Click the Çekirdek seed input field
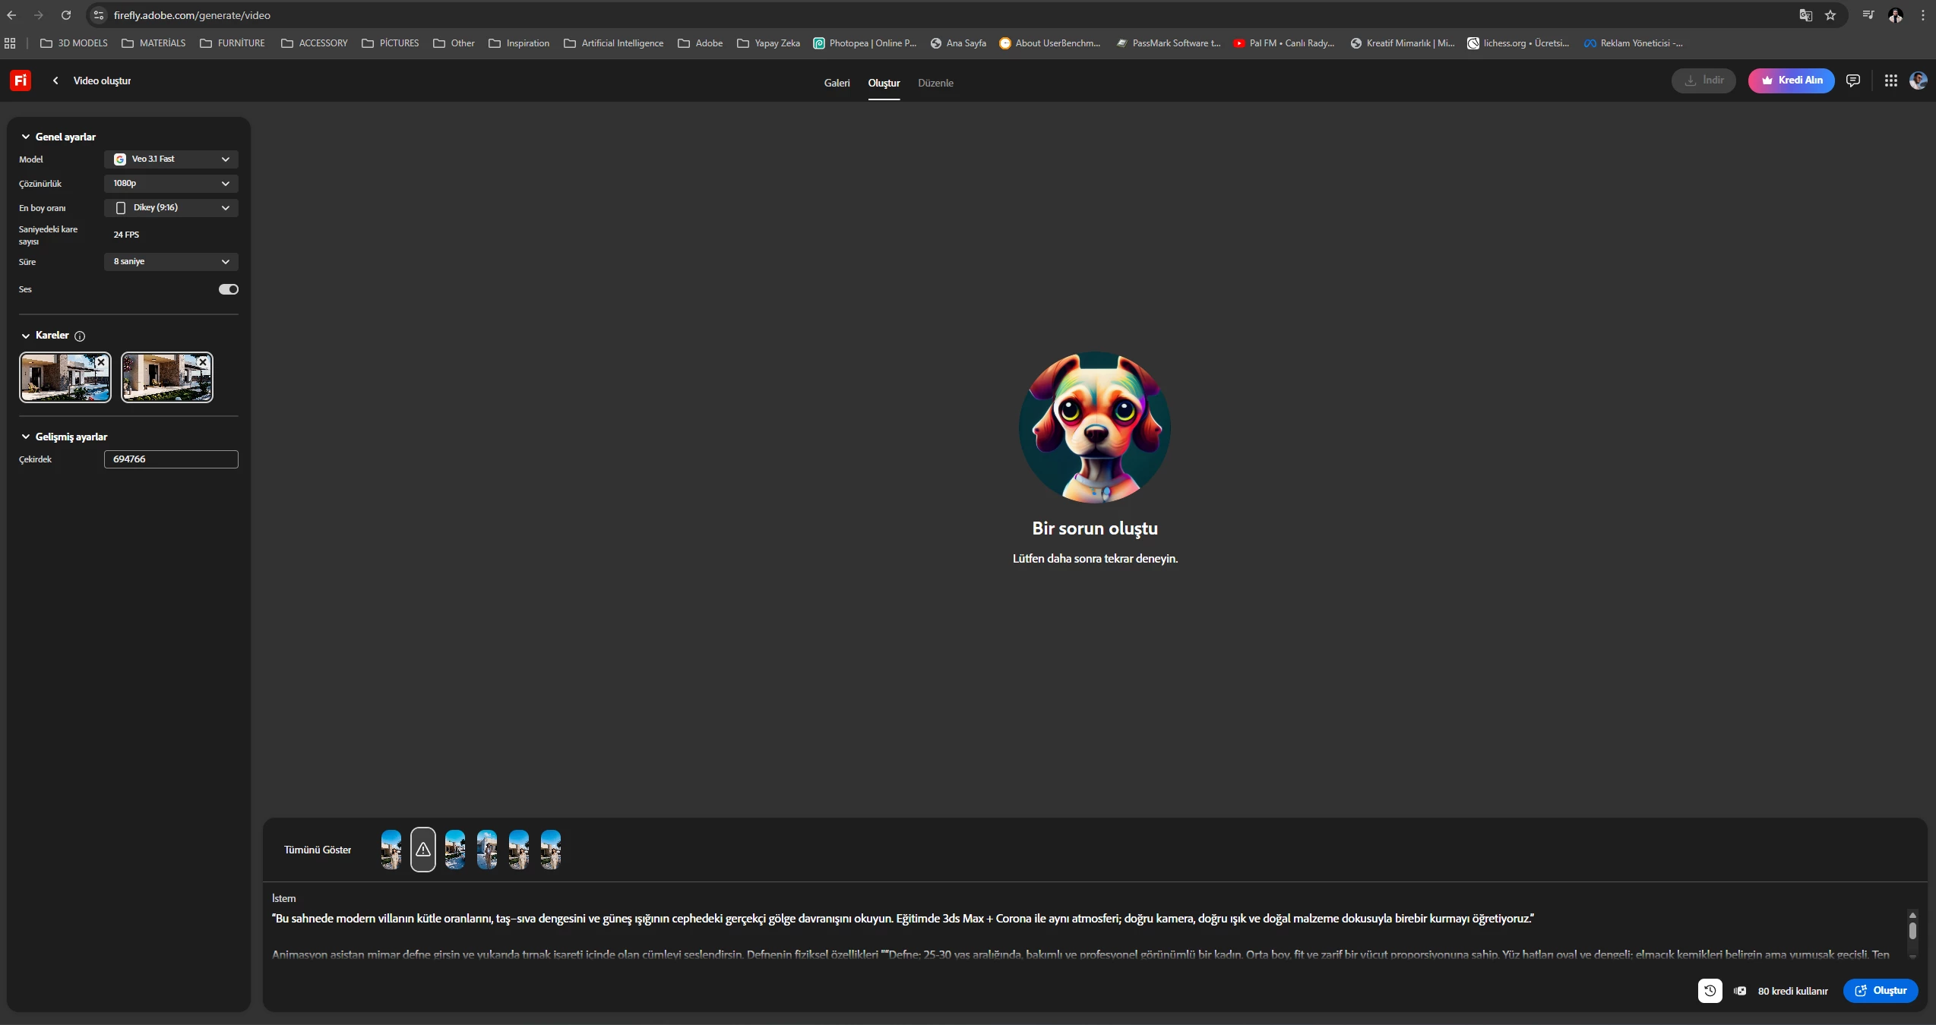The width and height of the screenshot is (1936, 1025). tap(171, 459)
